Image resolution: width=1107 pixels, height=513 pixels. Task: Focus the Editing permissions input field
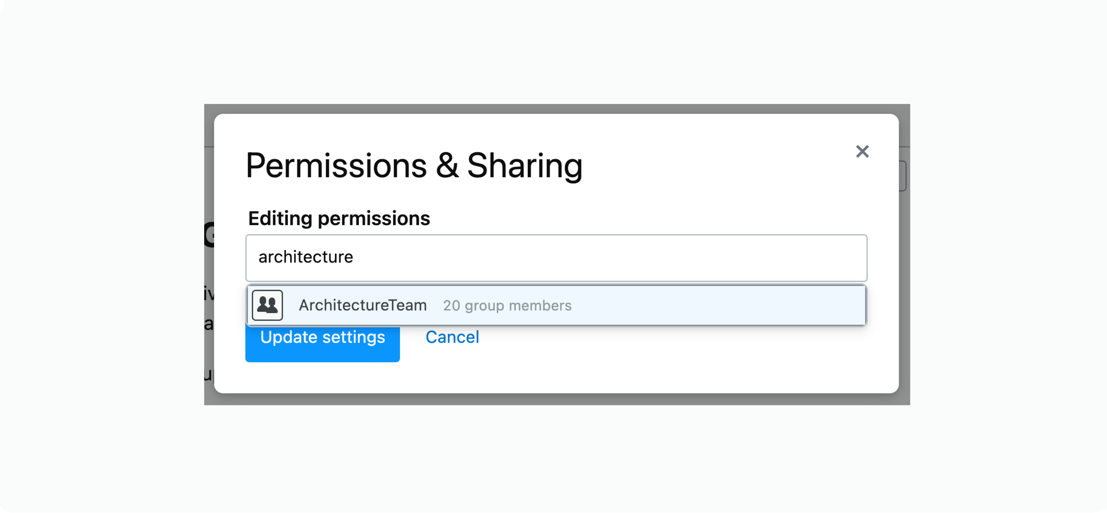click(x=557, y=258)
